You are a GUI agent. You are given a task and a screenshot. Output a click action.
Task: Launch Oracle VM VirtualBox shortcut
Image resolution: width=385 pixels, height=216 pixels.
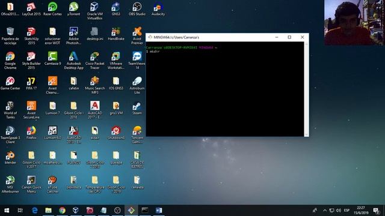pos(94,11)
